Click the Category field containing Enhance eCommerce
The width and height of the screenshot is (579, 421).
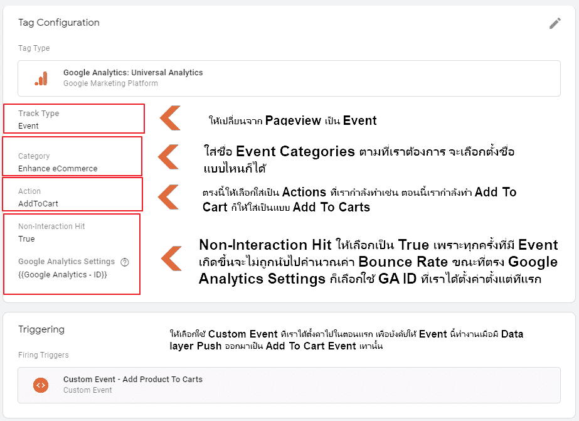click(73, 161)
